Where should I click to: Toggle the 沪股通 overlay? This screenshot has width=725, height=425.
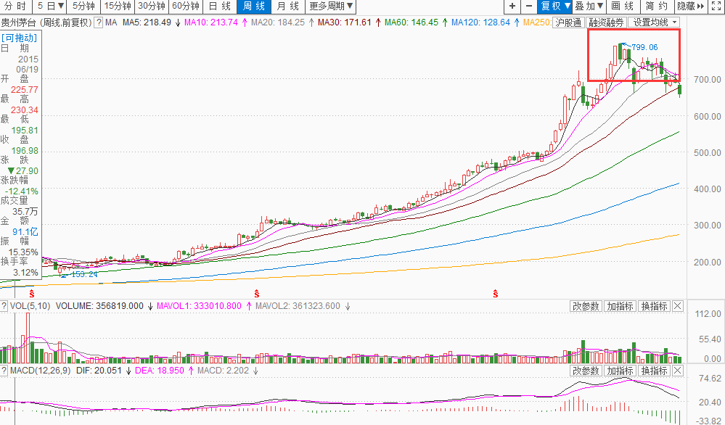coord(568,22)
